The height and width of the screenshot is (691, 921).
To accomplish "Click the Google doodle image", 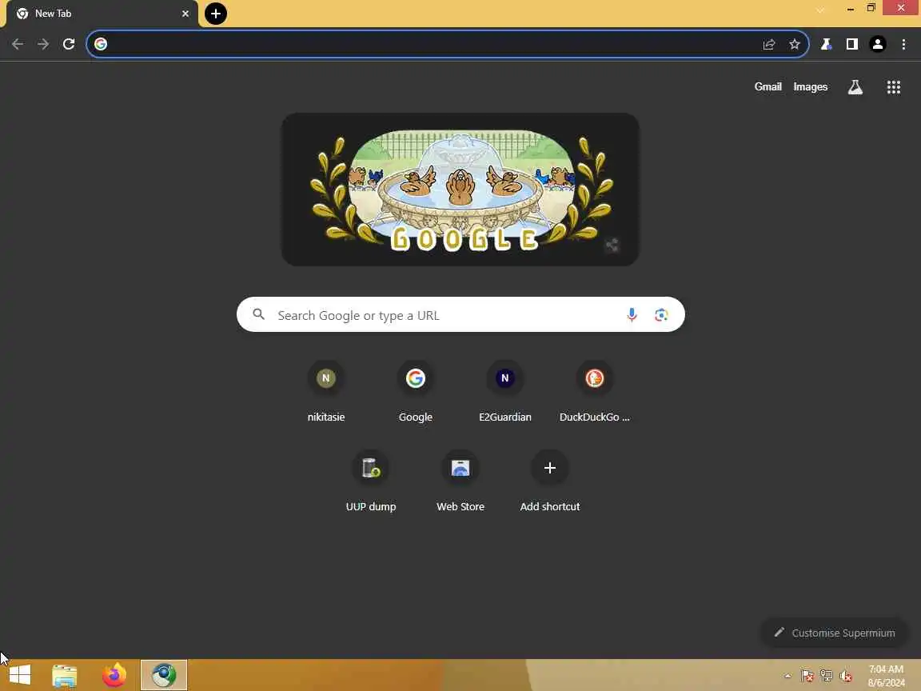I will (460, 190).
